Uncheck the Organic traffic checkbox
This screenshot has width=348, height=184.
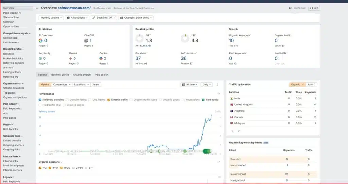[x=108, y=100]
